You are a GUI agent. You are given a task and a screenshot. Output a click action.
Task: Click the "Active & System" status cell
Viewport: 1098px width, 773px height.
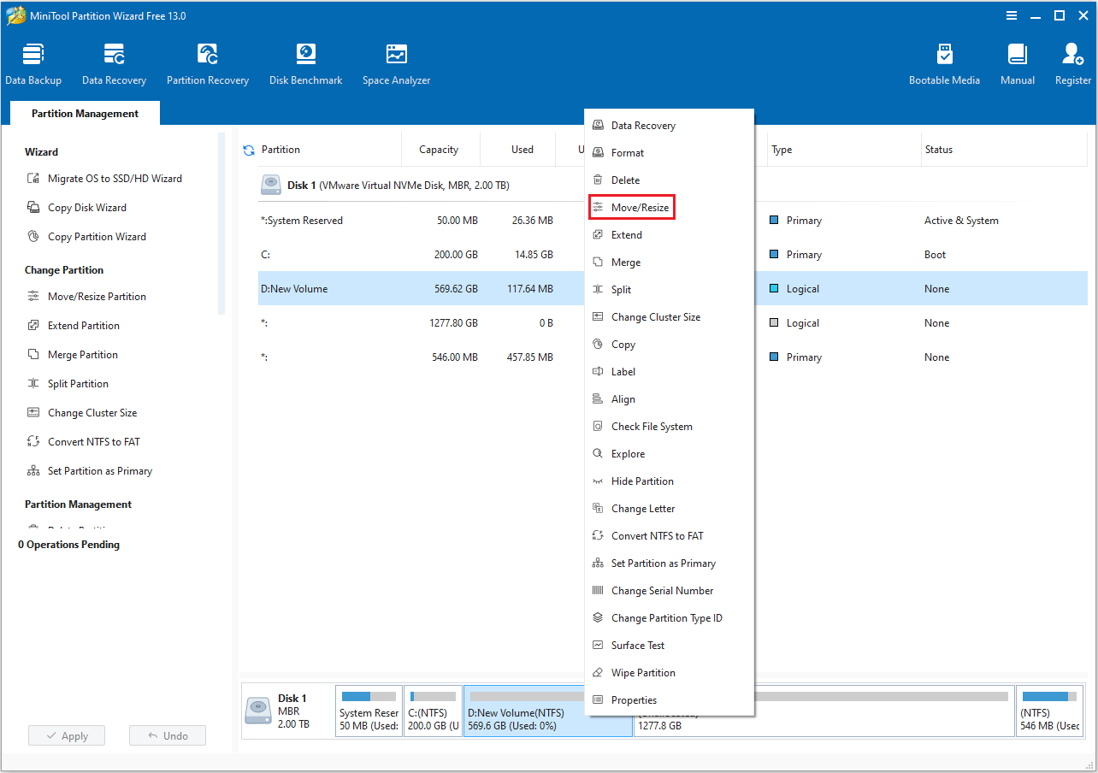[961, 221]
